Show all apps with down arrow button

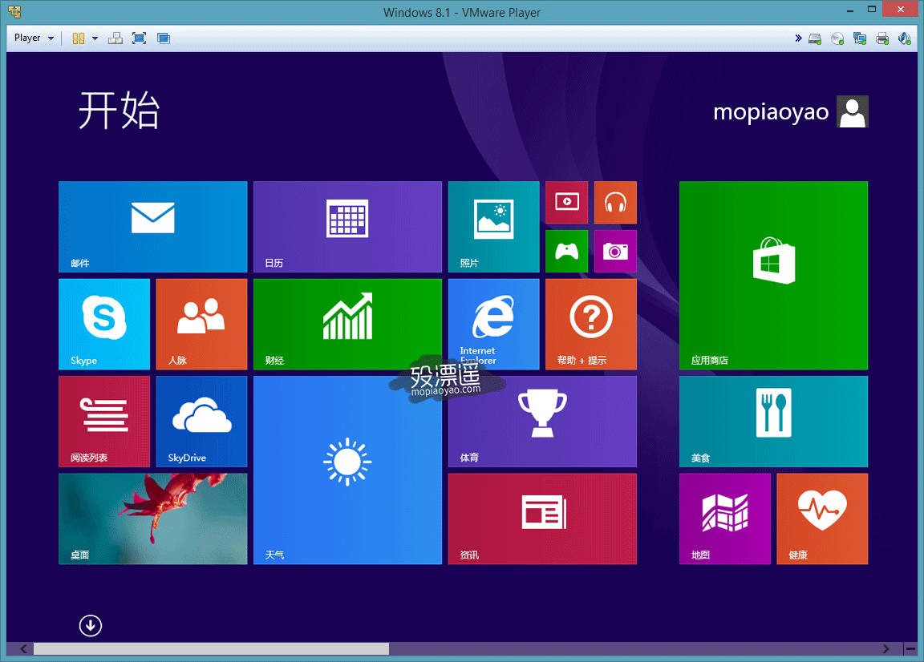tap(90, 625)
